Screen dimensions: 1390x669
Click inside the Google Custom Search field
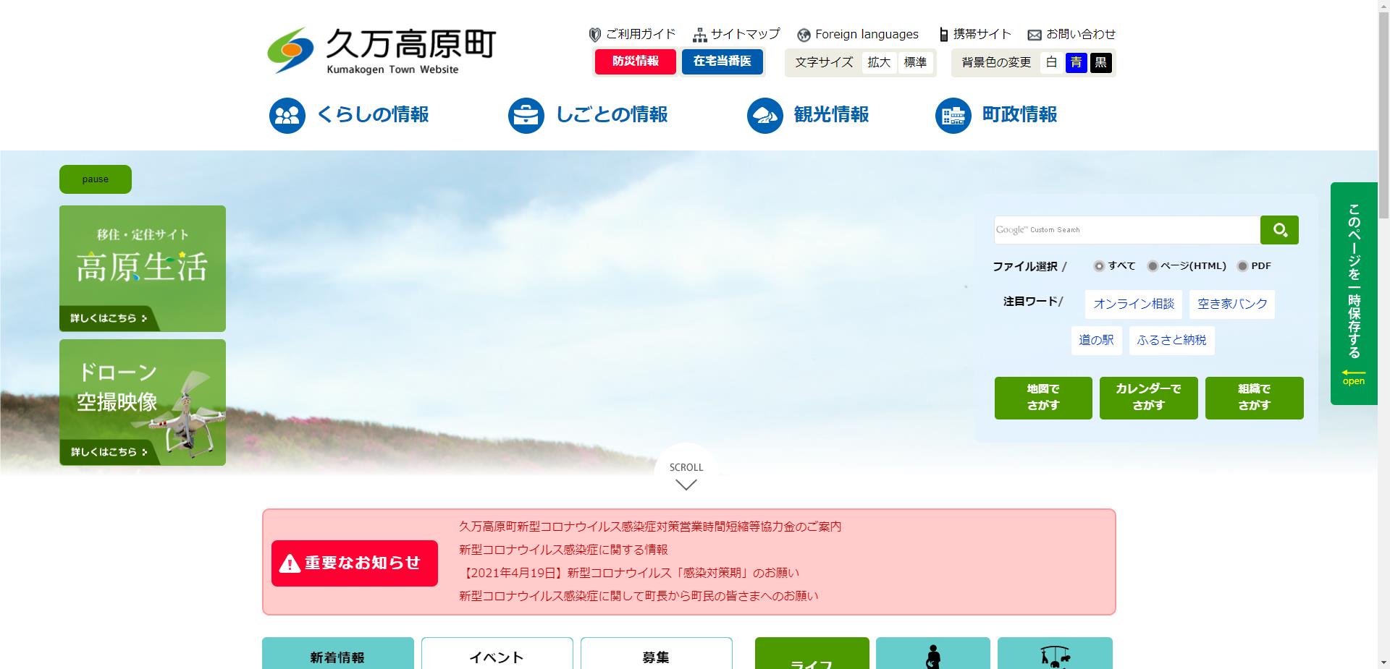(1122, 229)
